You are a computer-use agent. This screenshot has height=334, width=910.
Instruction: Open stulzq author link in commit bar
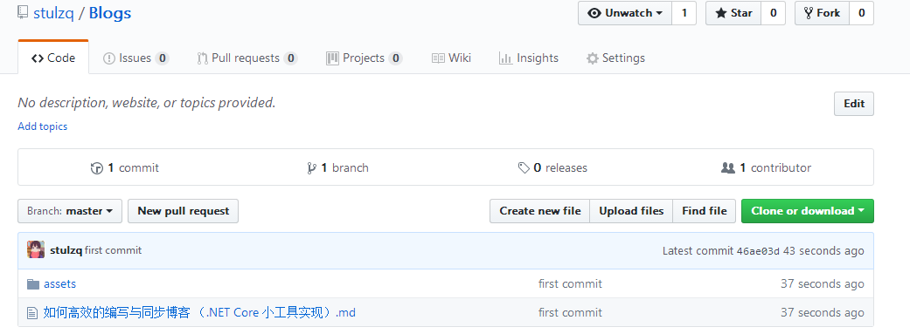click(66, 250)
